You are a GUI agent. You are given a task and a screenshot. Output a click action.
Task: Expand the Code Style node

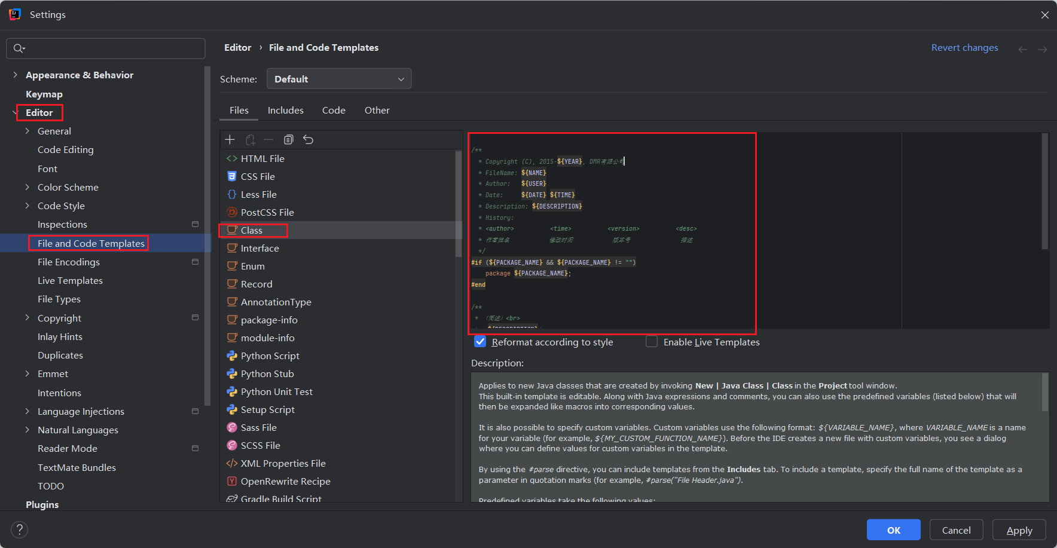(27, 206)
